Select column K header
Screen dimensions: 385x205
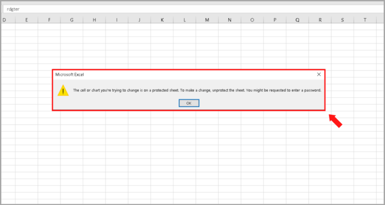(x=162, y=20)
